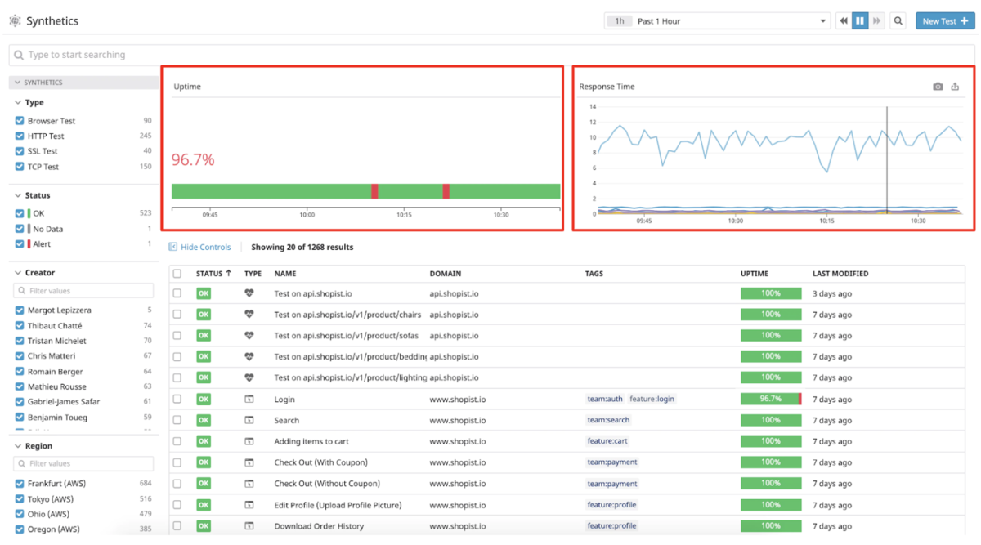Toggle the OK status checkbox
This screenshot has height=545, width=981.
[x=20, y=213]
